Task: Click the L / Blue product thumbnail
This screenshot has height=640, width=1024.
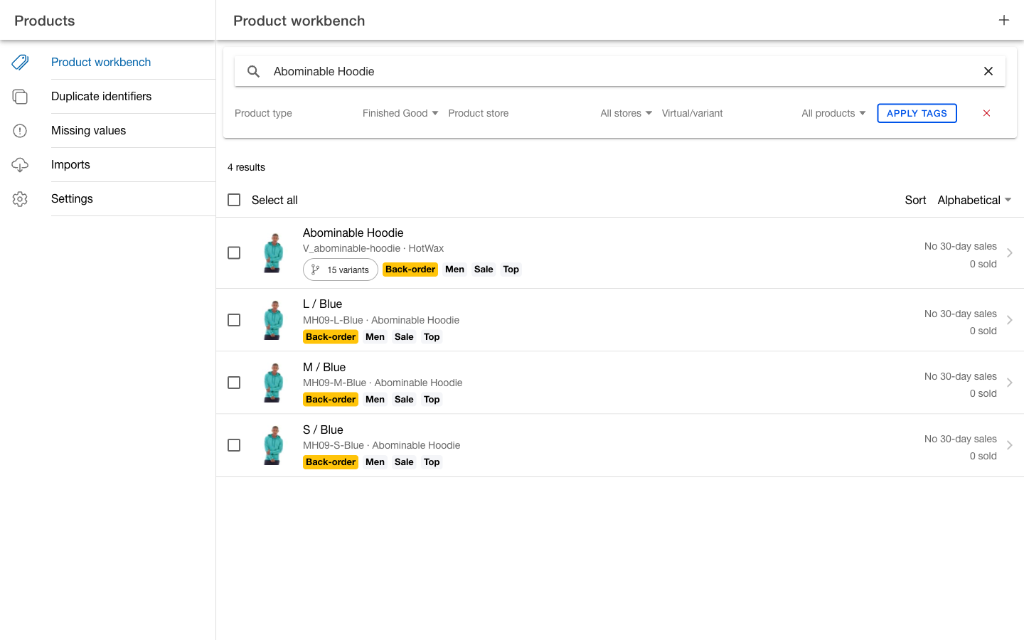Action: [x=273, y=320]
